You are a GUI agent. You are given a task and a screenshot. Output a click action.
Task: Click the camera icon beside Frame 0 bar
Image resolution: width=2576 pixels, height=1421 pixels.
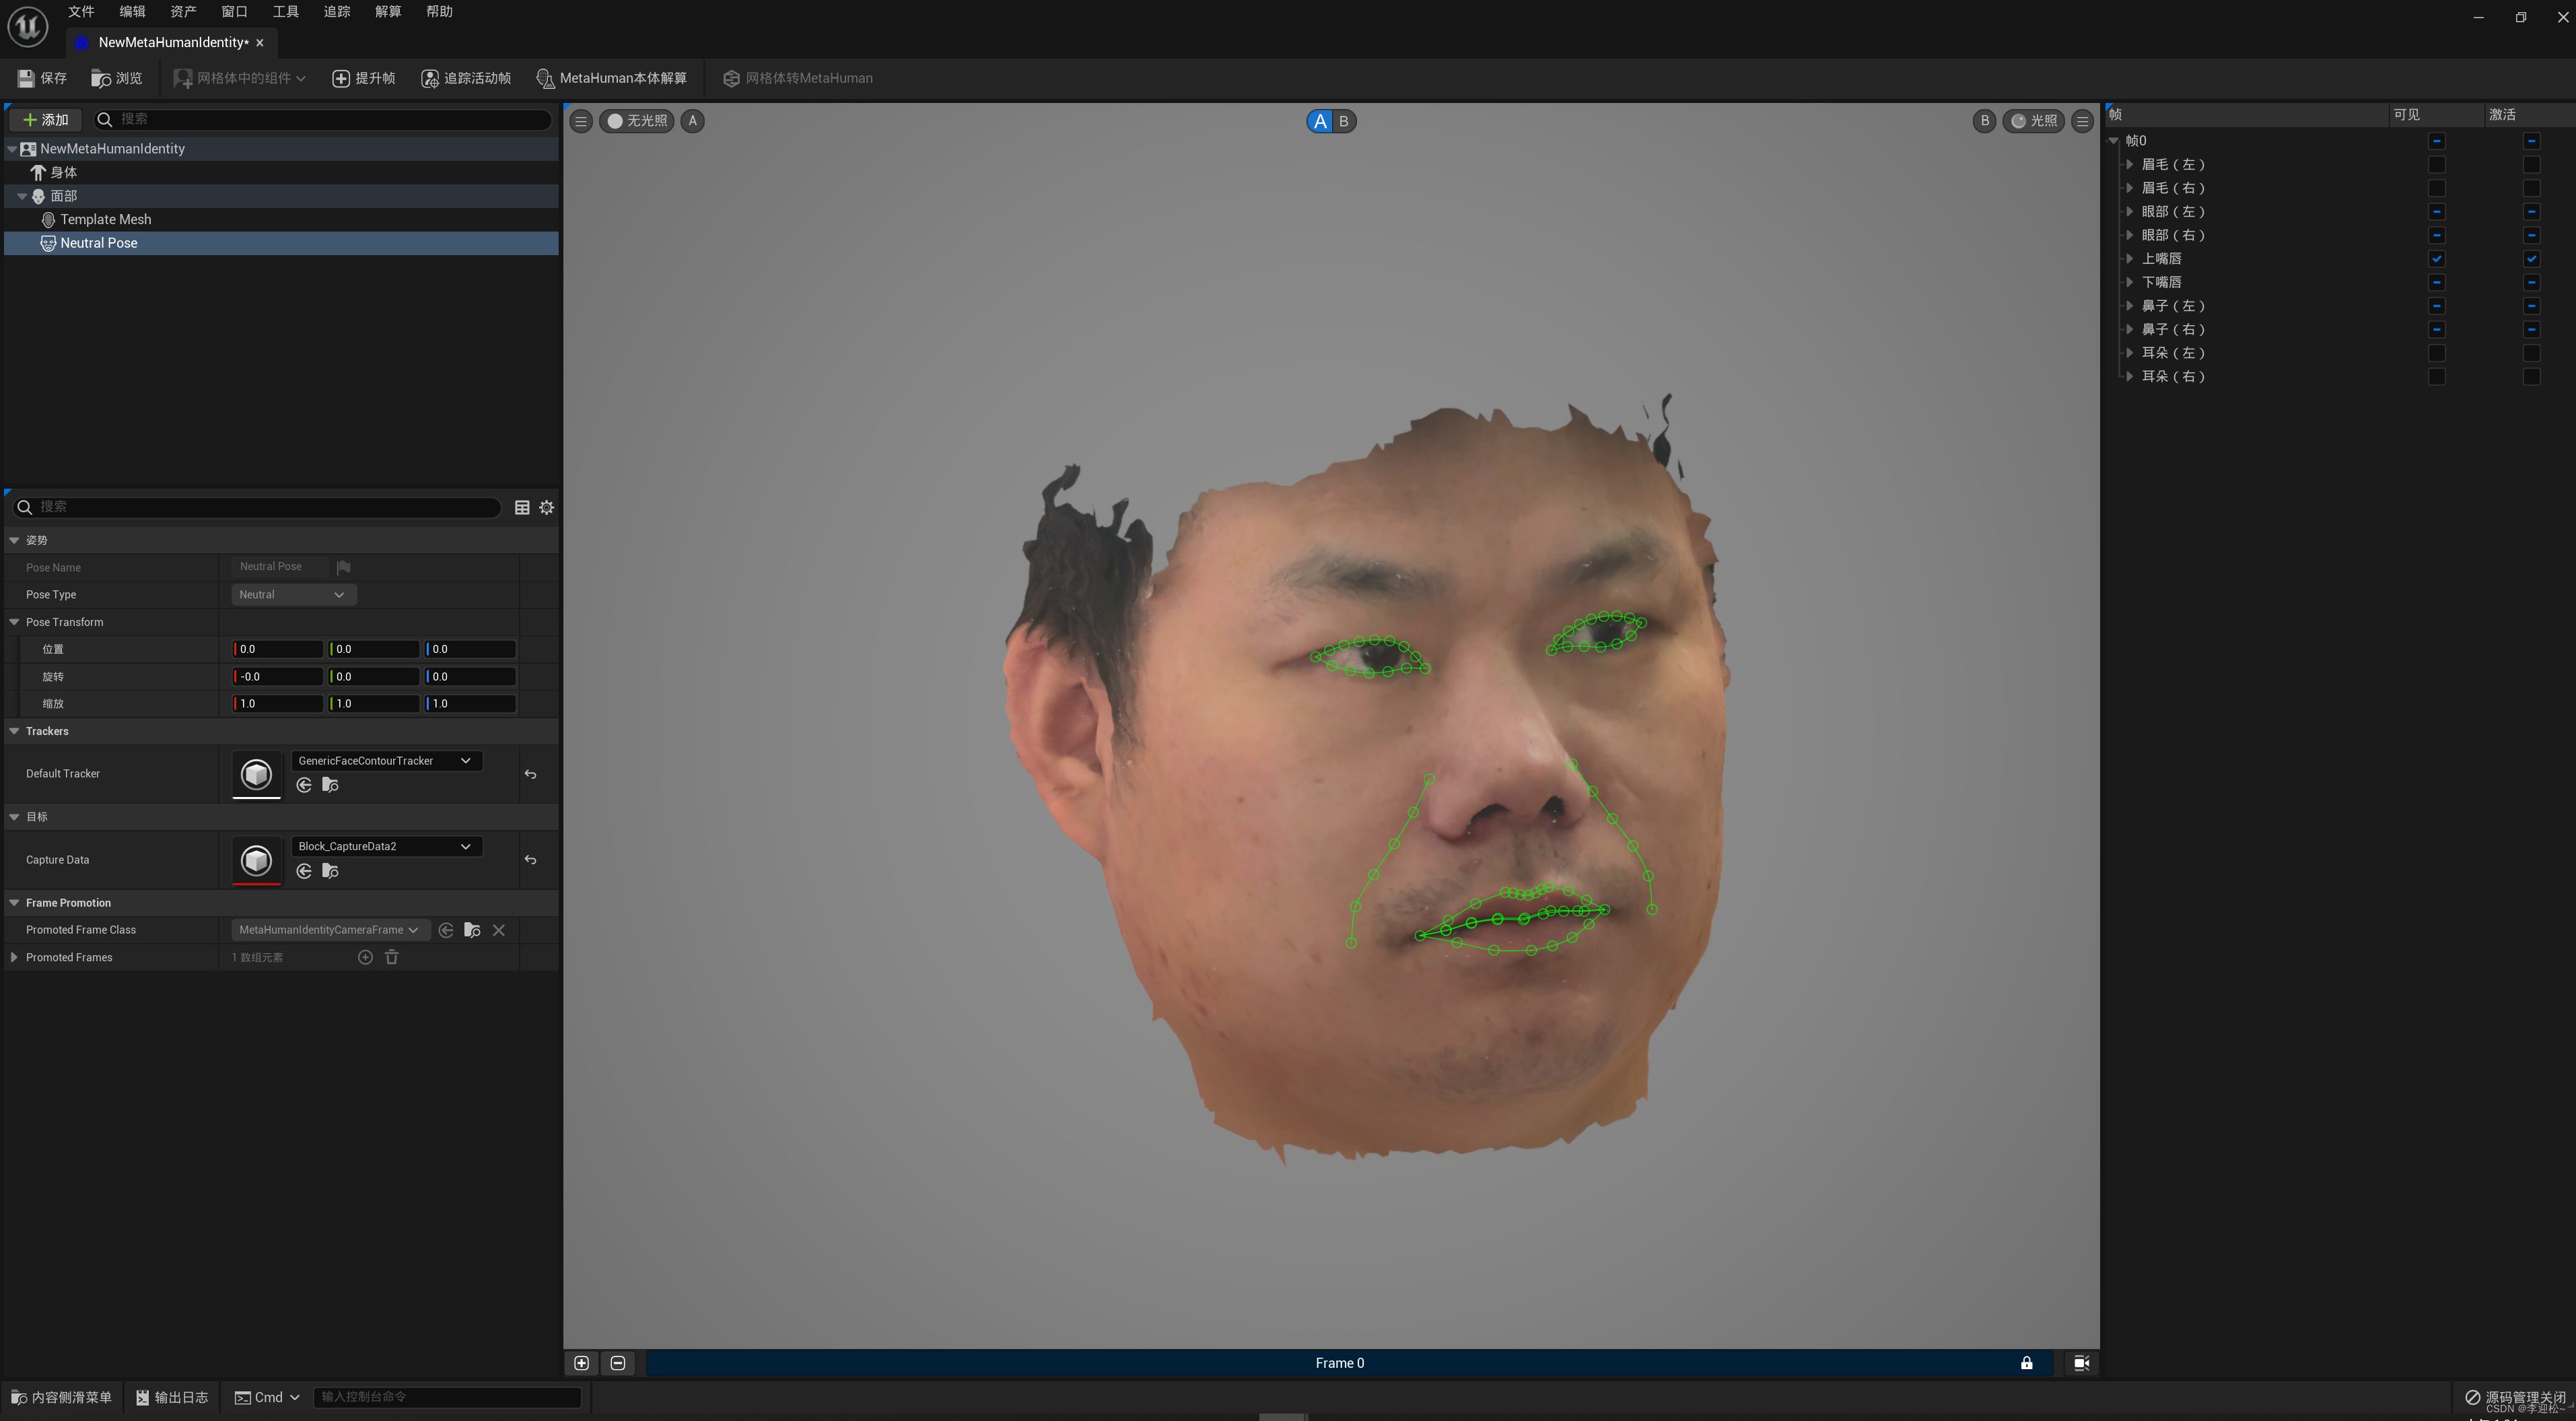click(x=2081, y=1363)
